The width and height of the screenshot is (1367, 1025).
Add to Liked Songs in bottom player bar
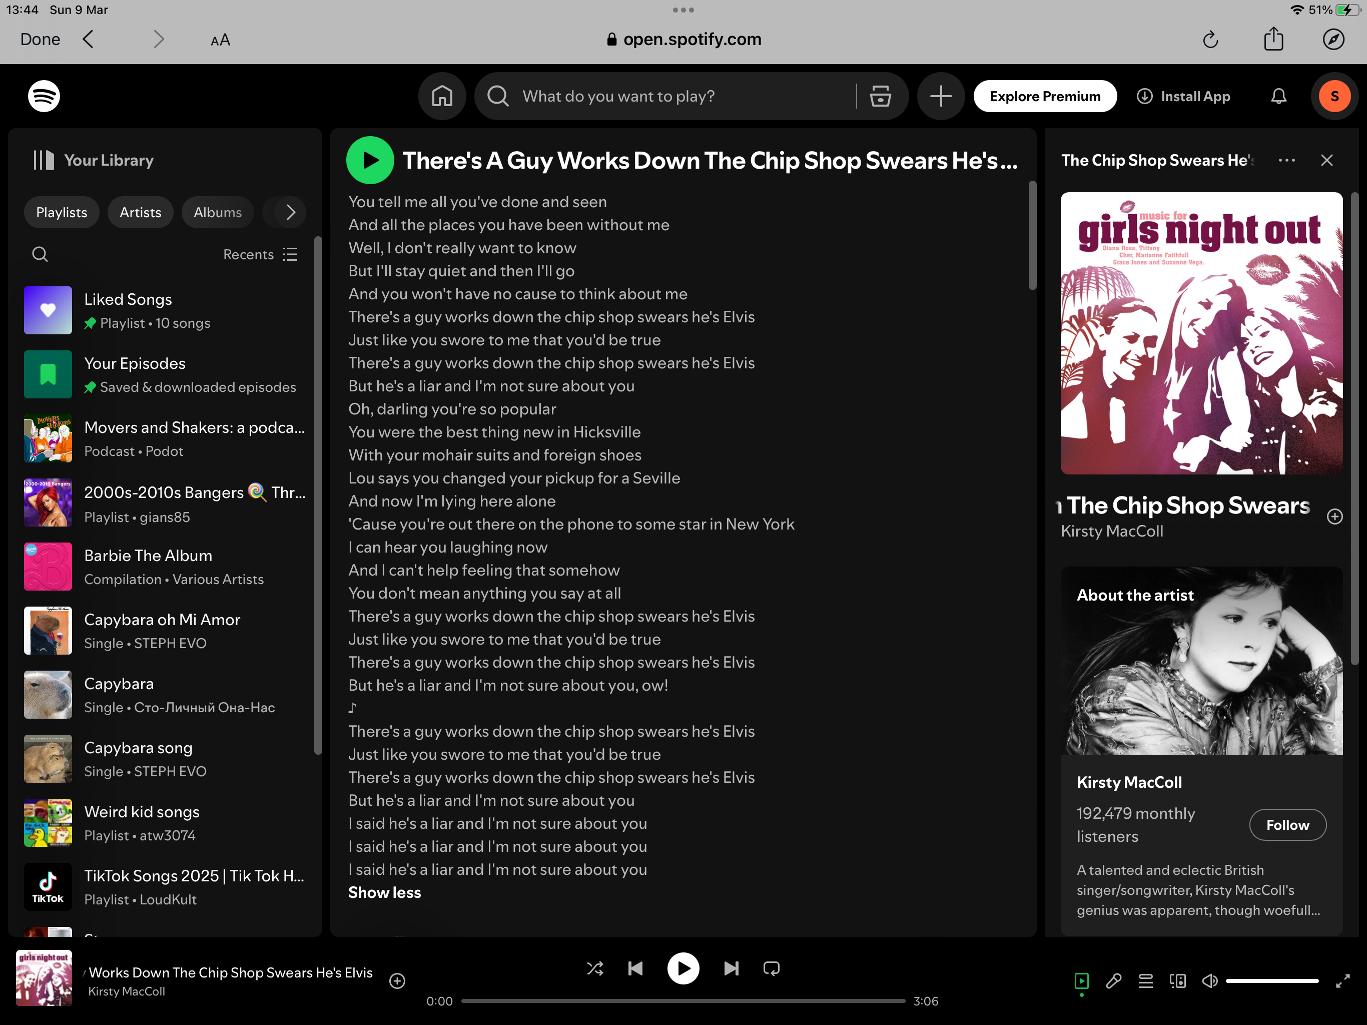[x=397, y=980]
